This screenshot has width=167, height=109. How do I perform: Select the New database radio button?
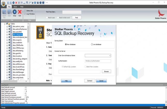coord(66,44)
